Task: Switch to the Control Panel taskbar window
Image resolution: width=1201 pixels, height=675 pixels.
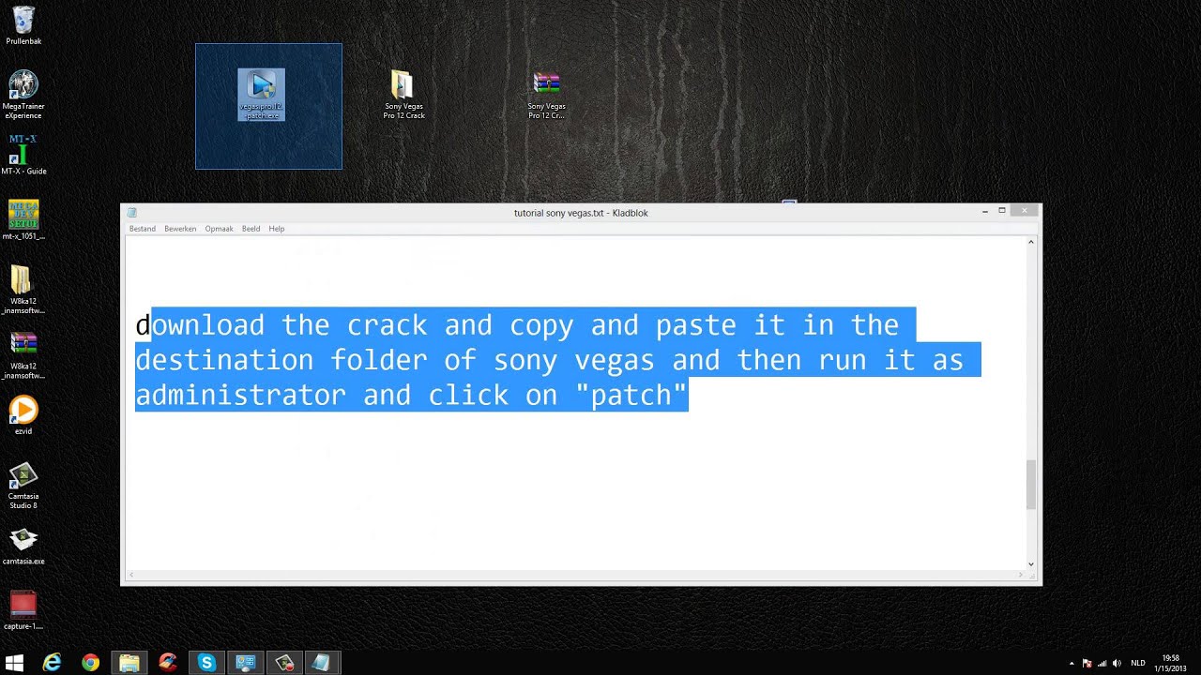Action: 245,663
